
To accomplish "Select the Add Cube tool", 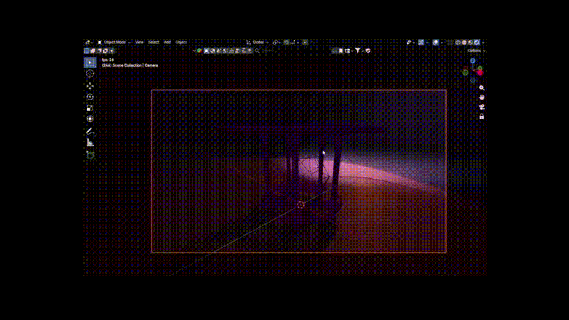I will click(x=90, y=155).
